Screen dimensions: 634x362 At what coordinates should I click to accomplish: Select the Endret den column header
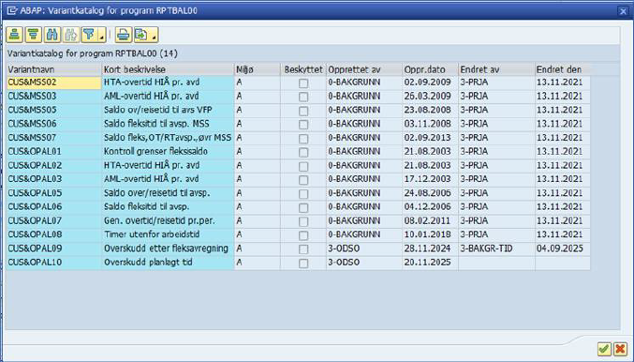[x=563, y=69]
